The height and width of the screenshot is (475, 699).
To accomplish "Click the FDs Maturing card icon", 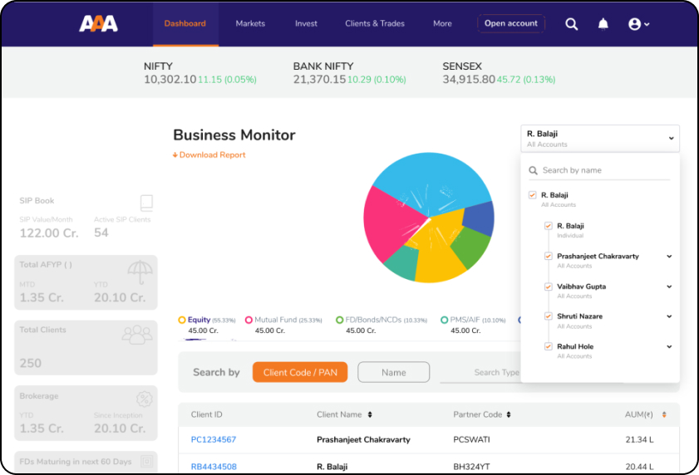I will [146, 461].
